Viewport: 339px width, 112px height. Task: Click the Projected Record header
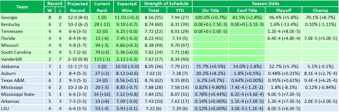click(x=77, y=7)
